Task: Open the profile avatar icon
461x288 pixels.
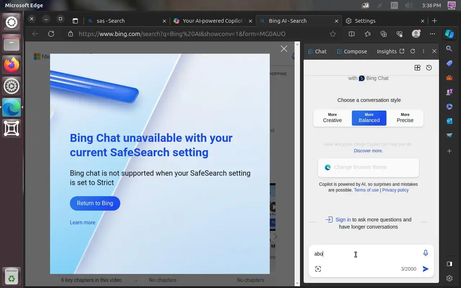Action: coord(416,34)
